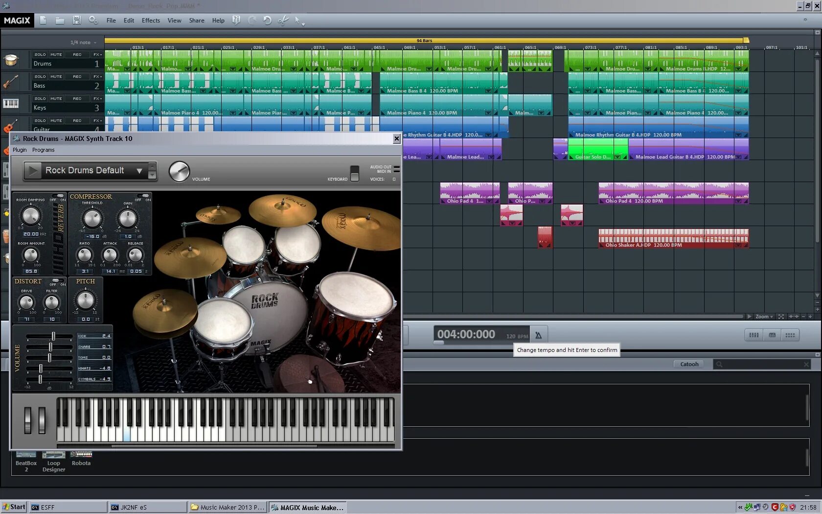Open the Zoom dropdown below the arranger
The width and height of the screenshot is (822, 514).
764,316
